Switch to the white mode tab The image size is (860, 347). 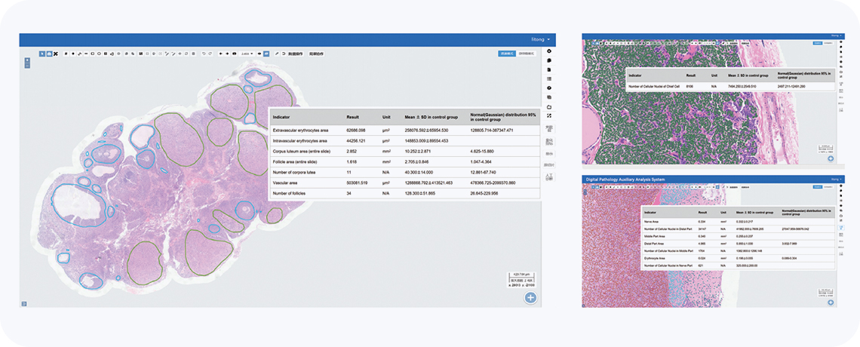click(526, 54)
